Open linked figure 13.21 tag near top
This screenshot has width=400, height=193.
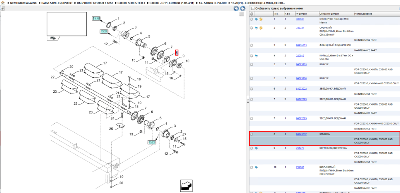point(104,31)
